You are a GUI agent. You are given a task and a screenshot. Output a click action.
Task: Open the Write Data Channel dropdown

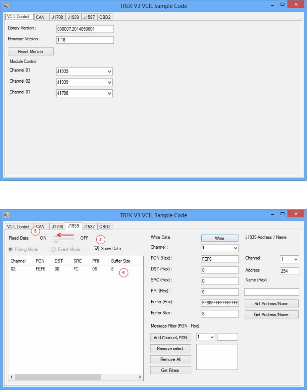220,248
